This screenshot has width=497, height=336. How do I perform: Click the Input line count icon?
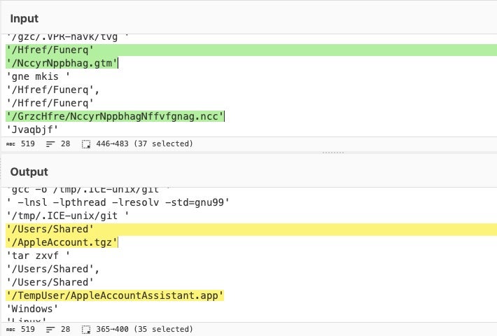point(50,143)
